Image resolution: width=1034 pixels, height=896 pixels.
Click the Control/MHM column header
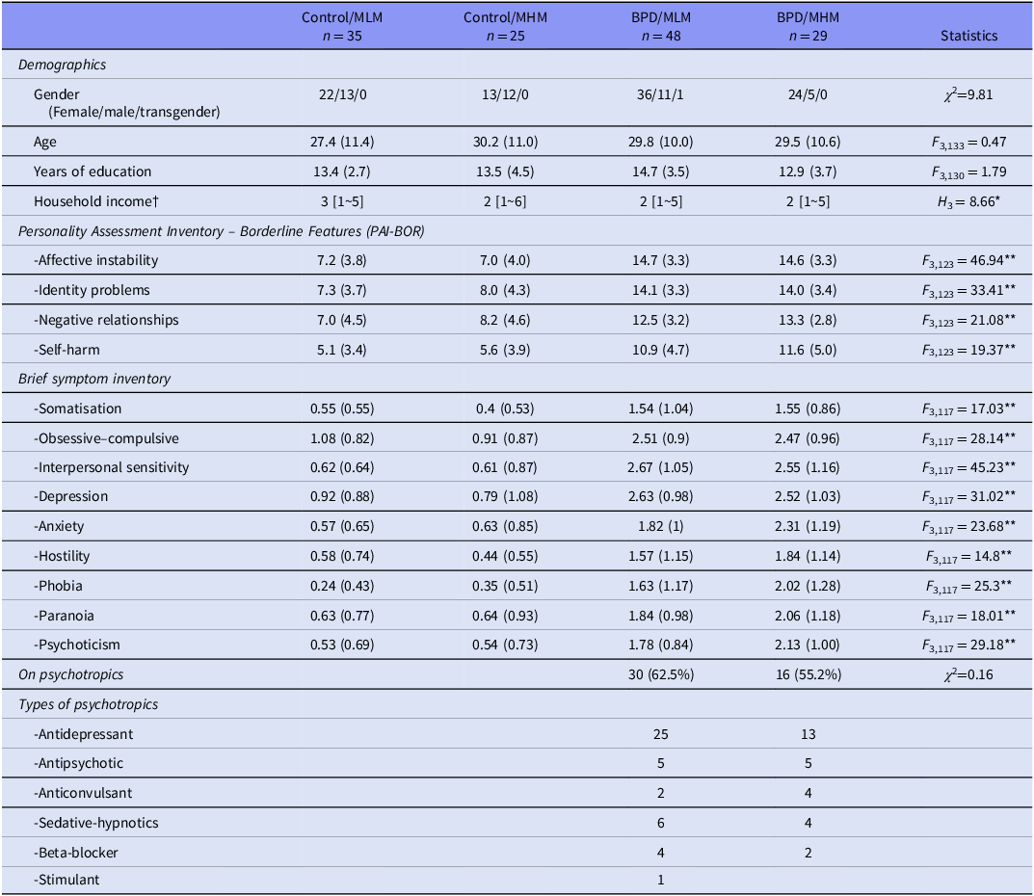(x=500, y=26)
